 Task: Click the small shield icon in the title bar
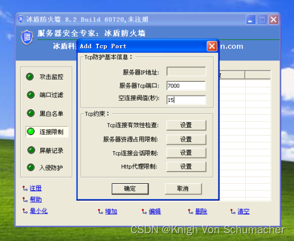(x=20, y=19)
